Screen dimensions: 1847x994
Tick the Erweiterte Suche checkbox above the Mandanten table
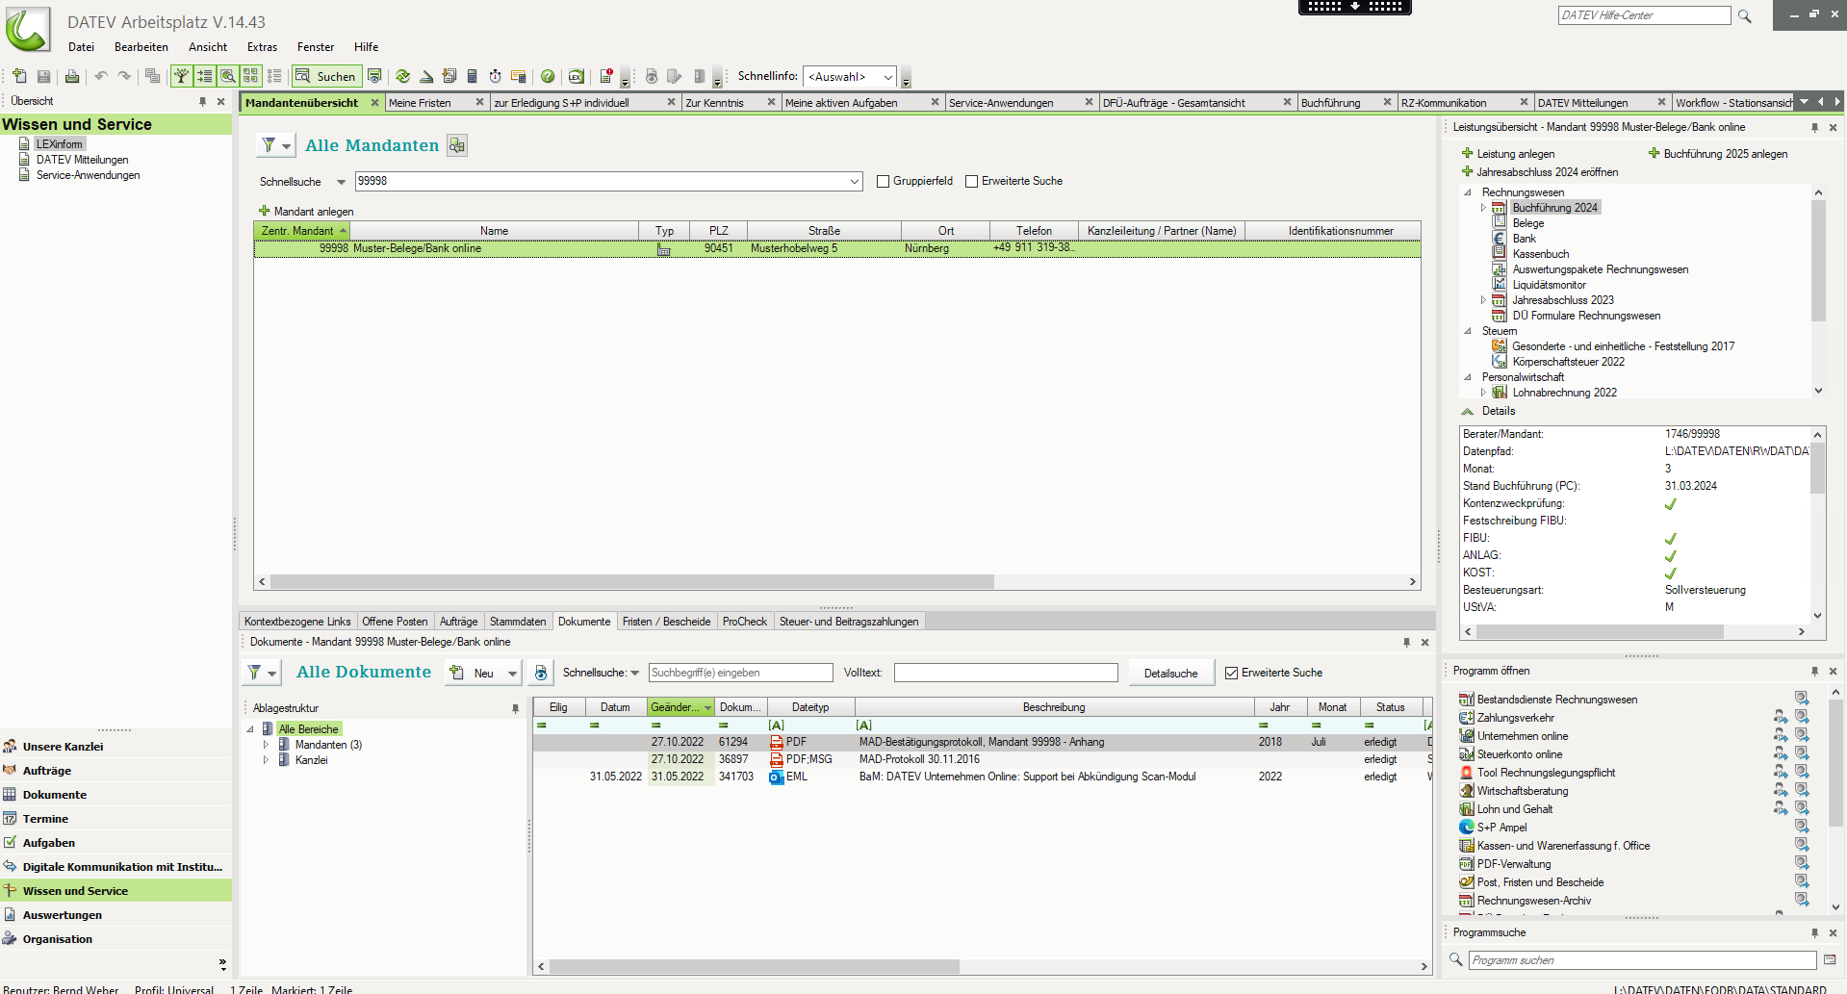[971, 181]
